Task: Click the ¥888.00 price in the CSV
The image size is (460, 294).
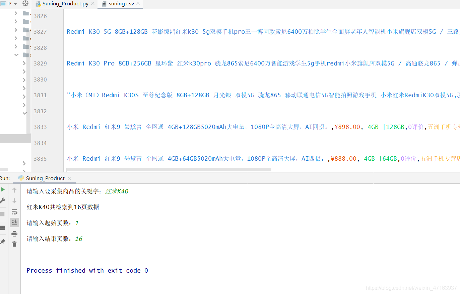Action: [x=343, y=159]
